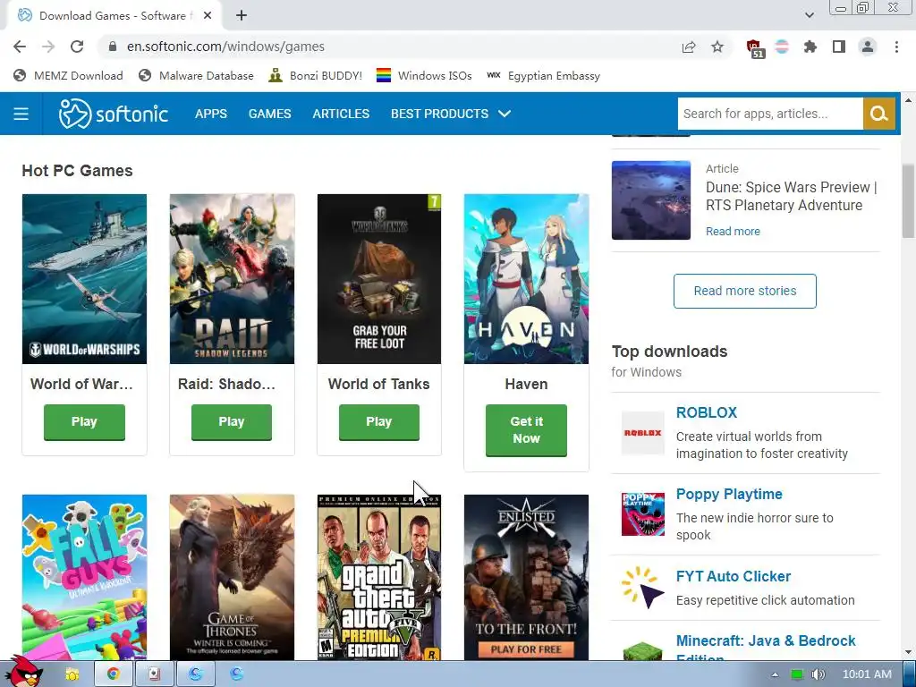Bookmark this page with the star icon
Viewport: 916px width, 687px height.
[717, 47]
